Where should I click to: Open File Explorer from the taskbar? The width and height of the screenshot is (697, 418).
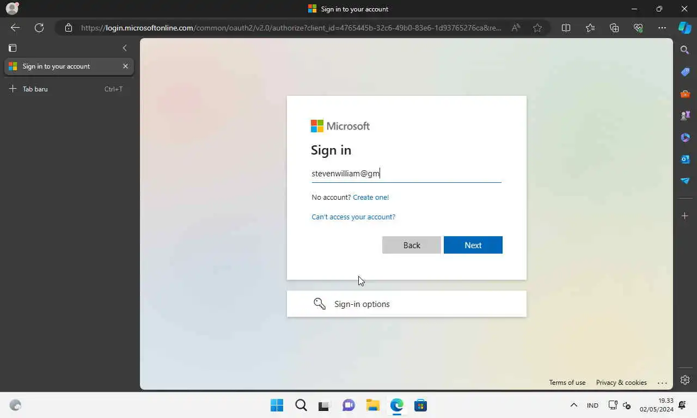pyautogui.click(x=372, y=405)
